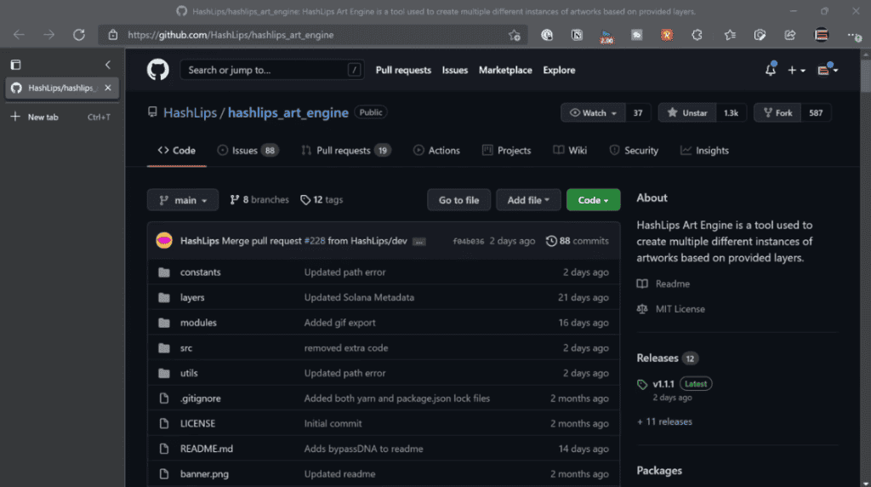Switch to the Actions tab
The height and width of the screenshot is (487, 871).
(x=436, y=151)
